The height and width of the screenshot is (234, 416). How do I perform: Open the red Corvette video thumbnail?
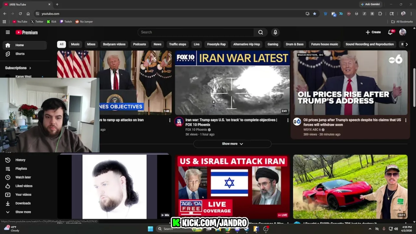[350, 187]
